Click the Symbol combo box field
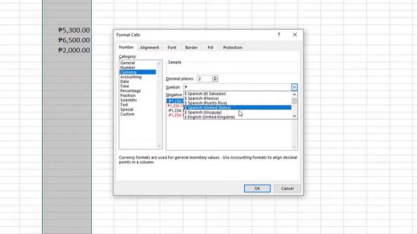 [x=237, y=87]
